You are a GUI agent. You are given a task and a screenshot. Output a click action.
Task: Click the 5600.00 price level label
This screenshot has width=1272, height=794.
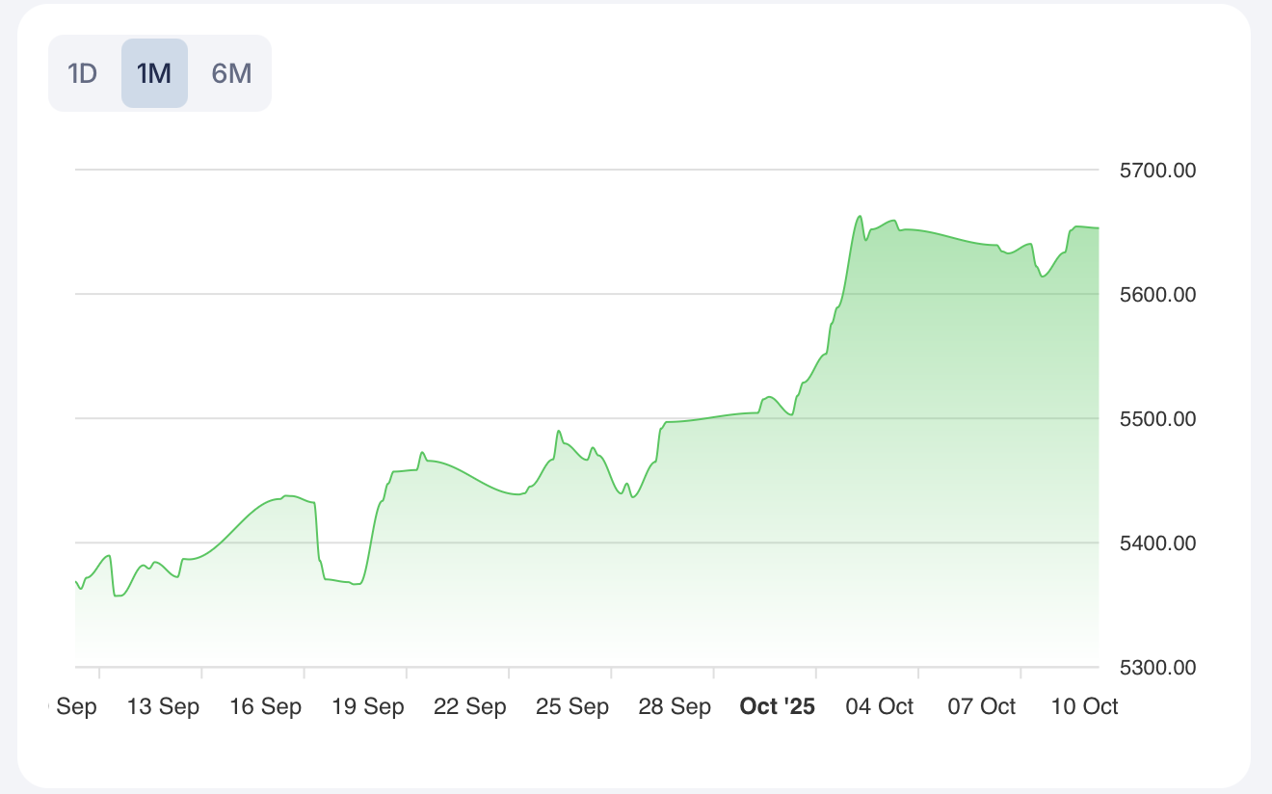tap(1157, 295)
